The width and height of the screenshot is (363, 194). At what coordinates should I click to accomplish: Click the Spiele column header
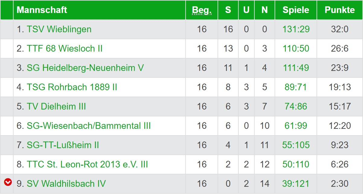296,10
